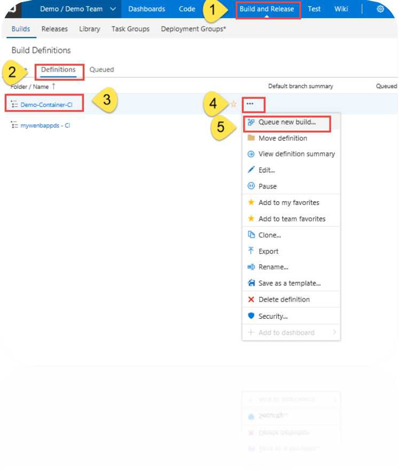The width and height of the screenshot is (399, 472).
Task: Expand the Demo / Demo Team dropdown
Action: 113,9
